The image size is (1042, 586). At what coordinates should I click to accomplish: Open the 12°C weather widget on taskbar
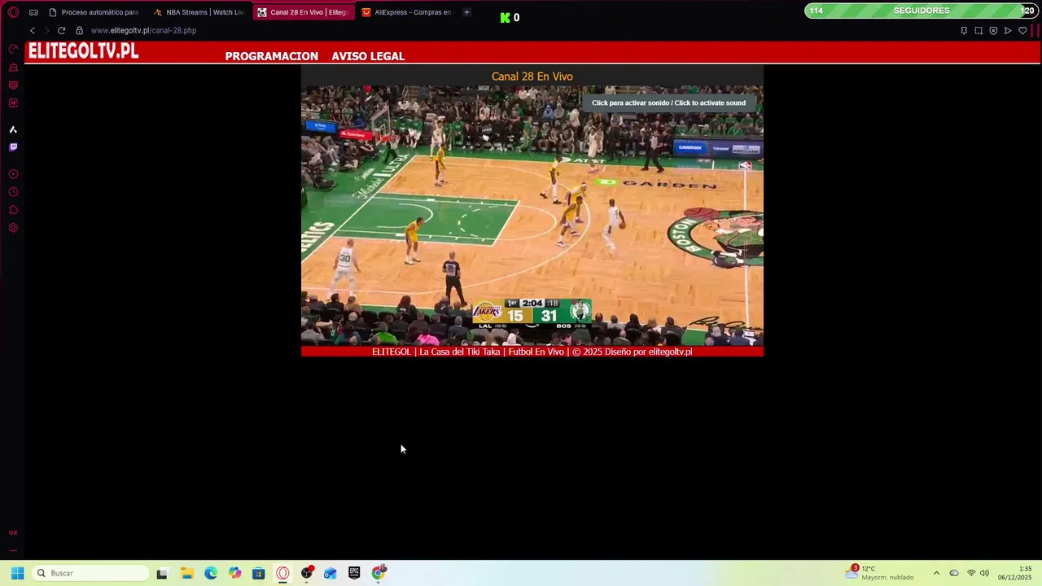pos(879,573)
